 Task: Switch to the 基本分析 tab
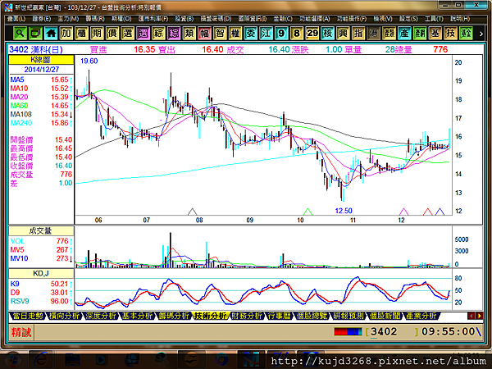coord(138,316)
